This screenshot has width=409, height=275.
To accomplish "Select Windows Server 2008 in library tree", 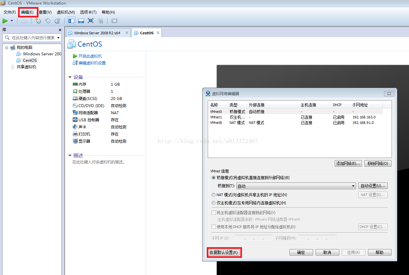I will [39, 54].
